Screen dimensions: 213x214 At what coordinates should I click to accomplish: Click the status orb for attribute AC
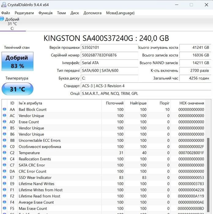pyautogui.click(x=5, y=115)
